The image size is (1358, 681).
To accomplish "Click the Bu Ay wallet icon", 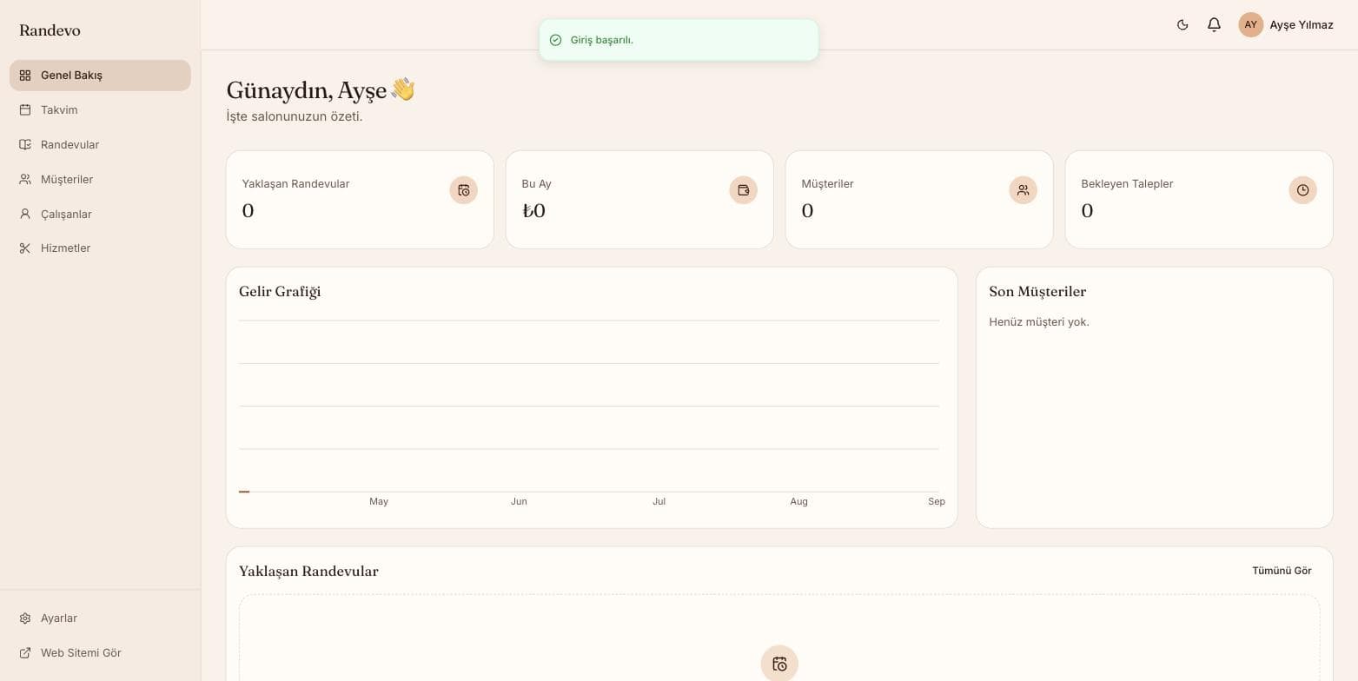I will [743, 190].
